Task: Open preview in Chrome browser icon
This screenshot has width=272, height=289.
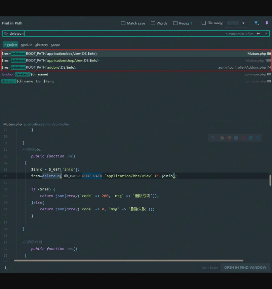Action: click(x=222, y=138)
